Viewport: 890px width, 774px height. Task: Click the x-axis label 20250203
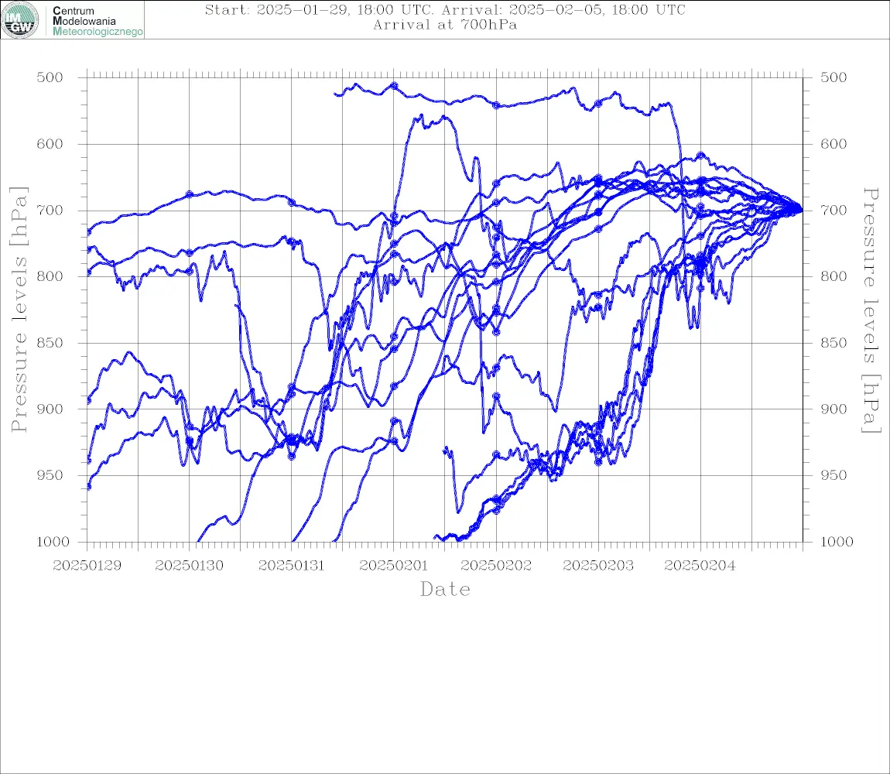[598, 566]
